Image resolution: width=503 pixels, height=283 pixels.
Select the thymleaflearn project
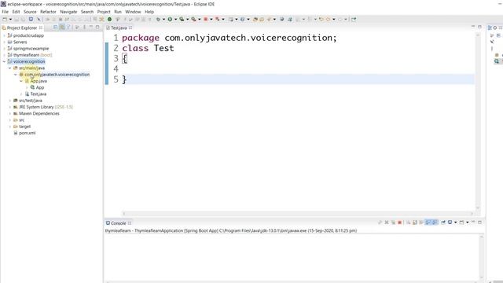coord(26,55)
